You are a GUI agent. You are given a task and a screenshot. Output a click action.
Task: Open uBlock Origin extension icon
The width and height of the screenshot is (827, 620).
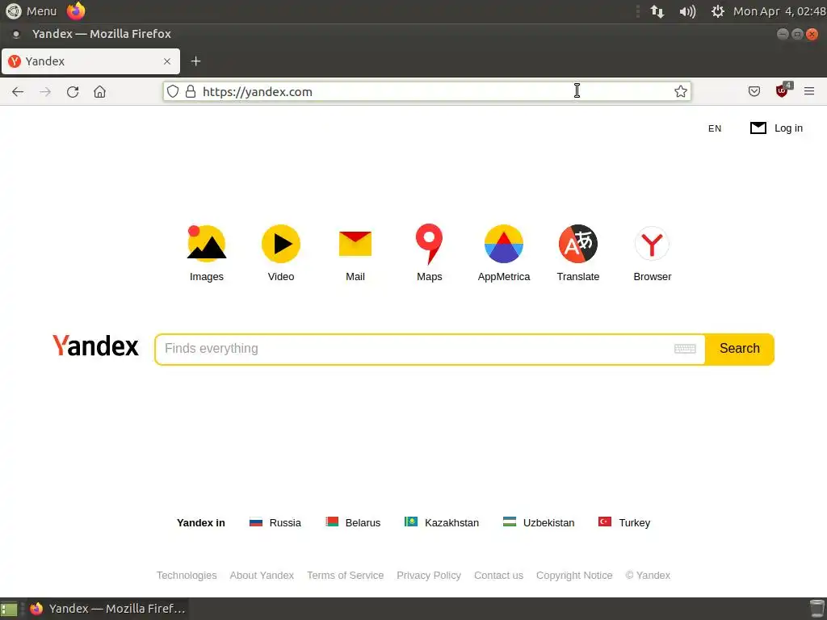pos(783,90)
